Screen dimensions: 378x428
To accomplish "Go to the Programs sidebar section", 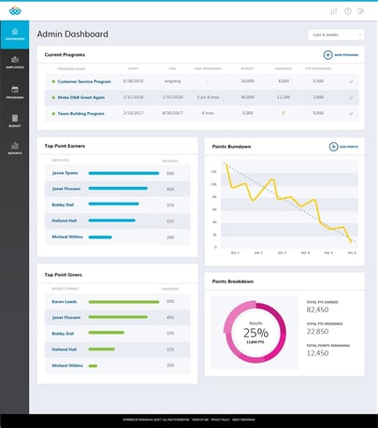I will (x=15, y=93).
